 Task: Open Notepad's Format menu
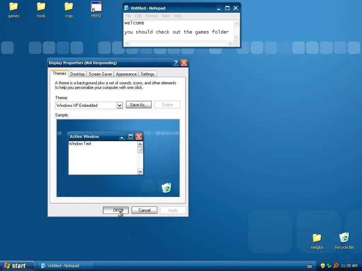click(152, 16)
